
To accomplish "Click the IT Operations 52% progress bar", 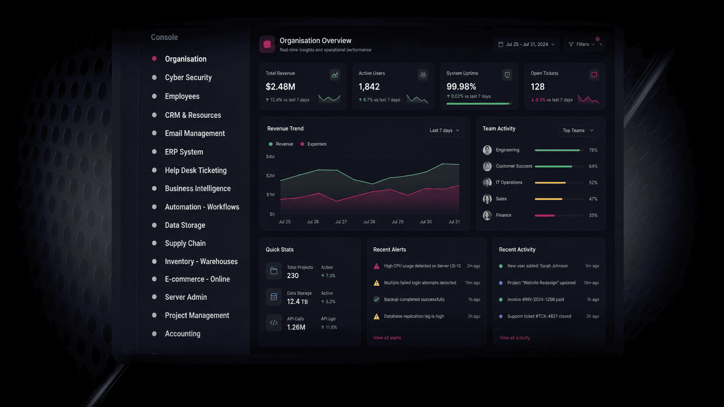I will click(x=559, y=183).
